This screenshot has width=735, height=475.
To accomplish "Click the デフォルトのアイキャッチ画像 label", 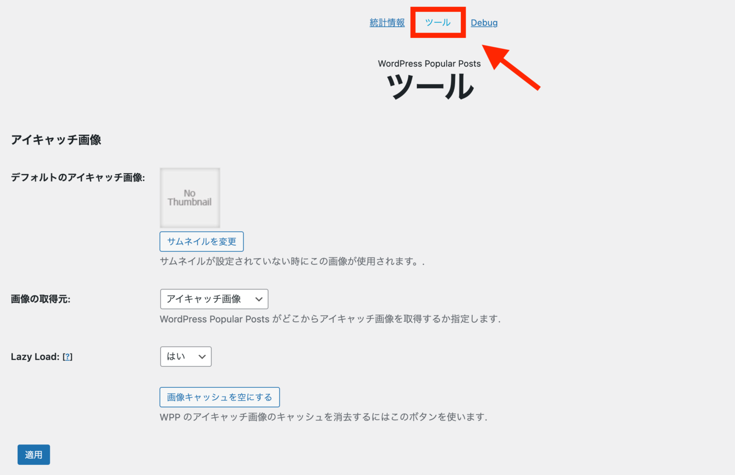I will click(78, 178).
